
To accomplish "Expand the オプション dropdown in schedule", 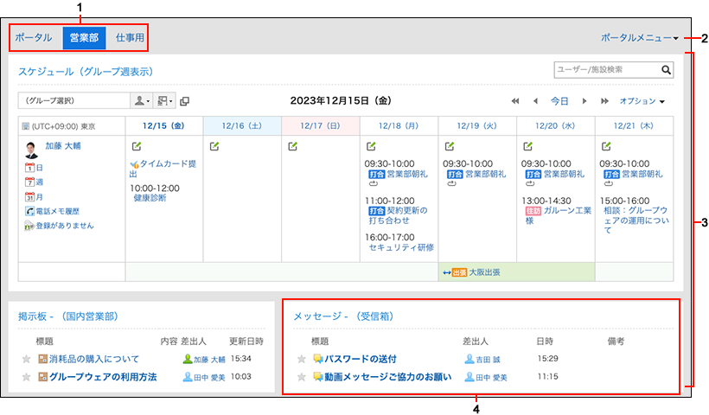I will [x=642, y=101].
